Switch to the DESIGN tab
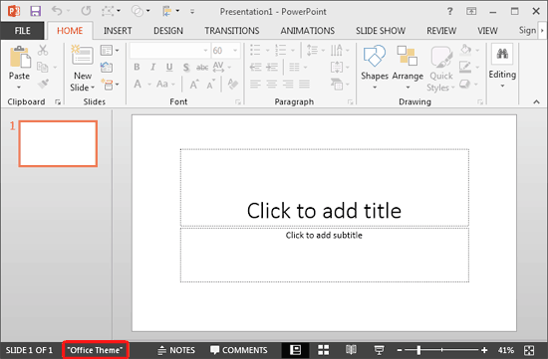The width and height of the screenshot is (548, 359). tap(168, 31)
